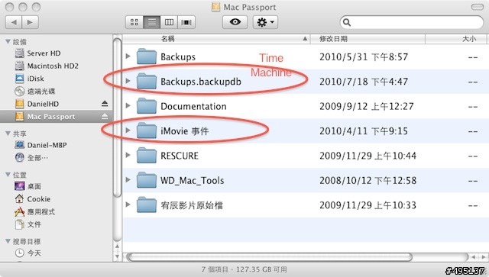Click the sidebar scroll up arrow
This screenshot has width=489, height=277.
117,246
